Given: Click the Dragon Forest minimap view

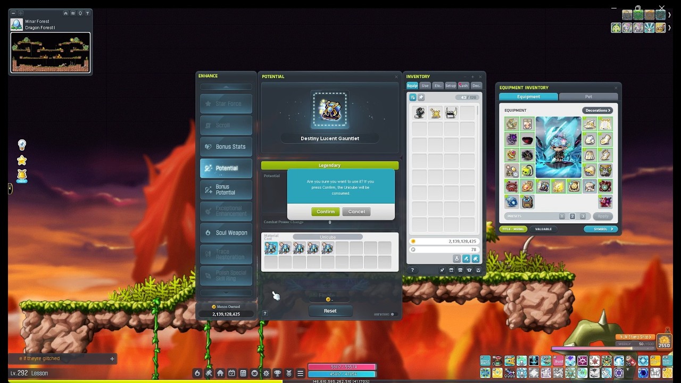Looking at the screenshot, I should pyautogui.click(x=51, y=53).
